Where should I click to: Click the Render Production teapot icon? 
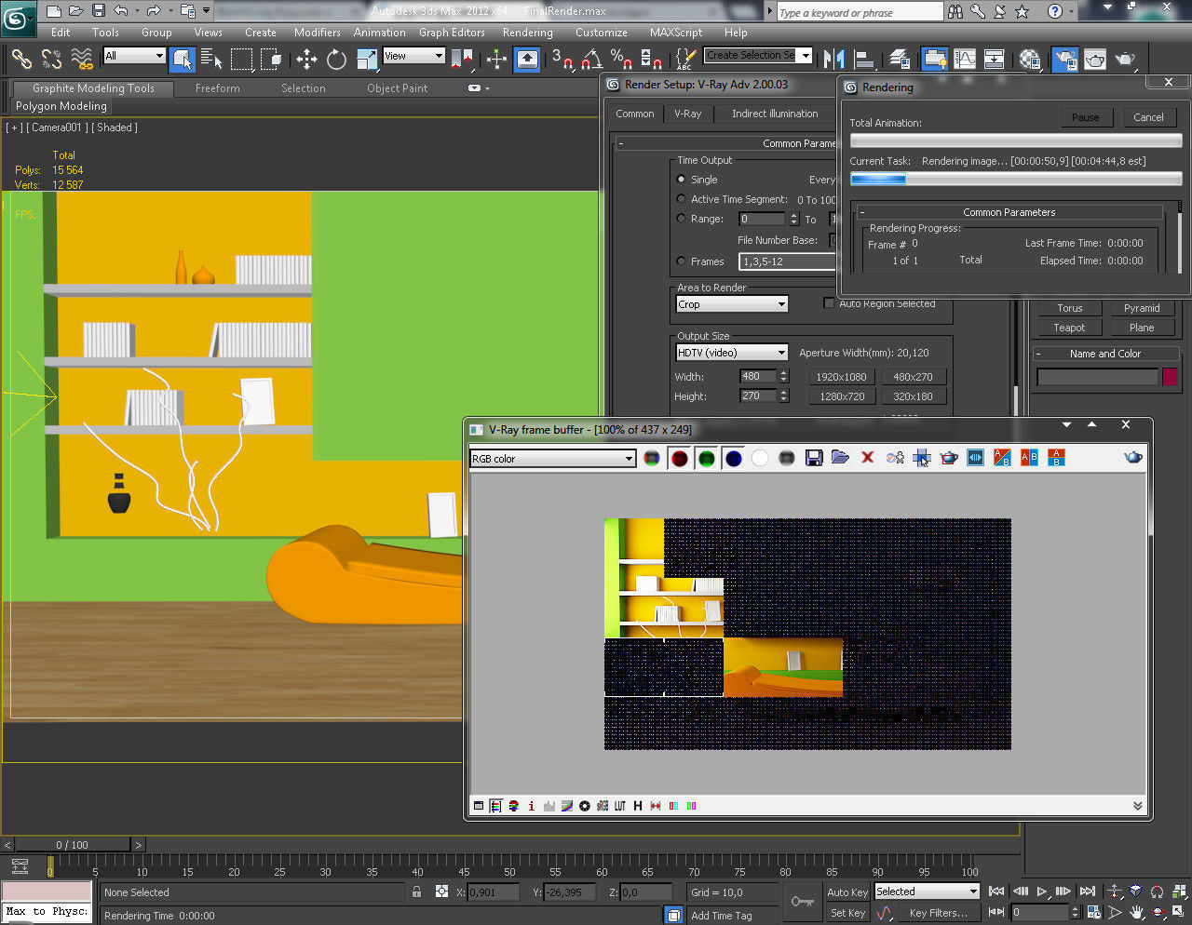point(1125,60)
